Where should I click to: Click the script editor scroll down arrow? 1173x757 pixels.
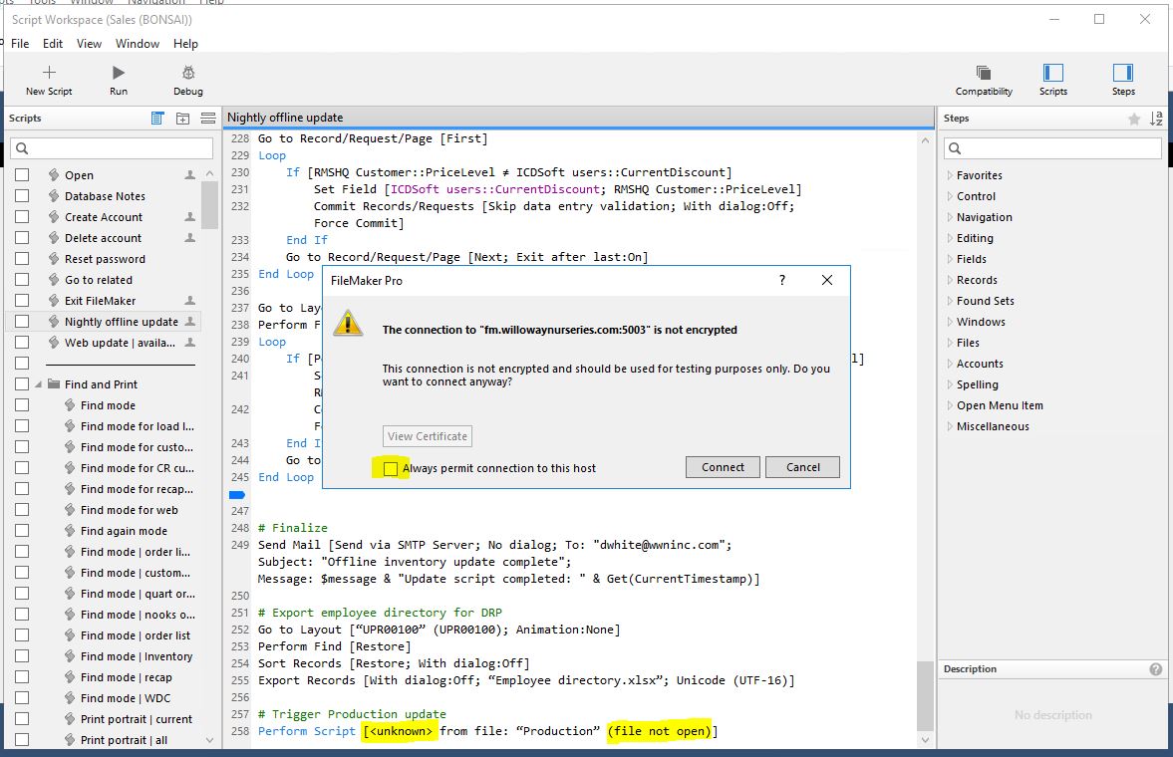tap(926, 740)
